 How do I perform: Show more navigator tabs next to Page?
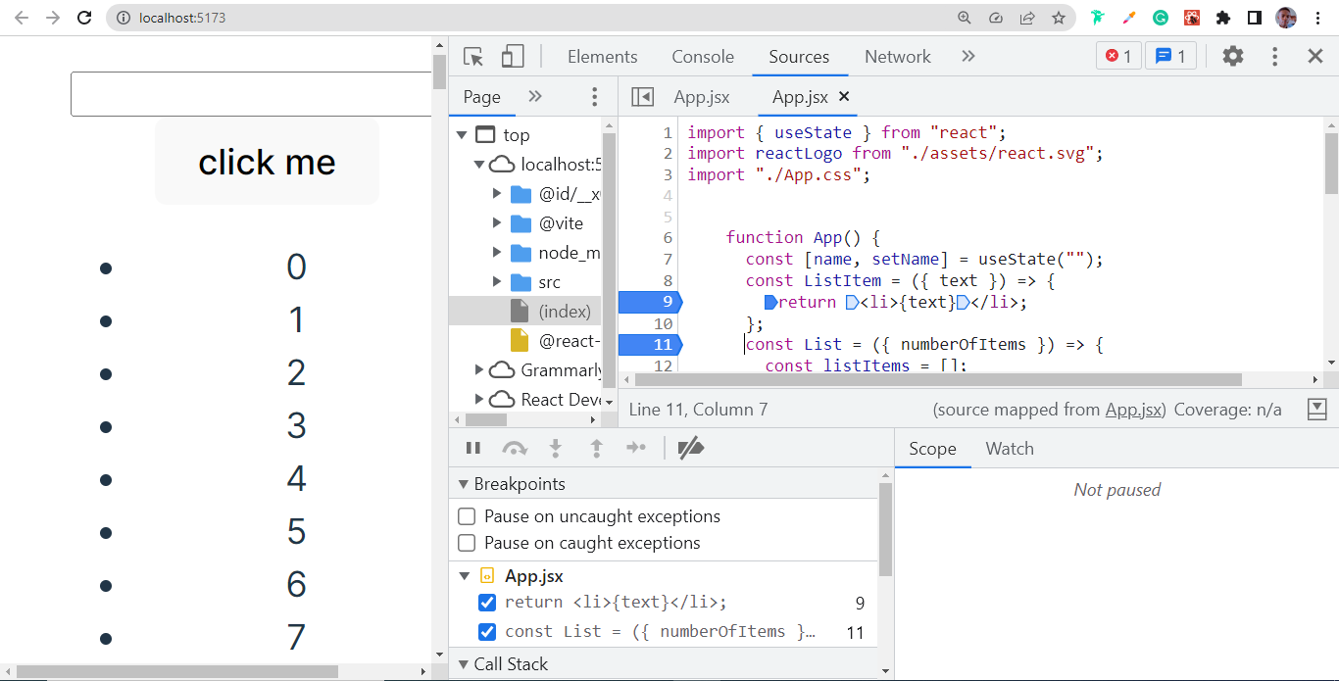tap(535, 96)
